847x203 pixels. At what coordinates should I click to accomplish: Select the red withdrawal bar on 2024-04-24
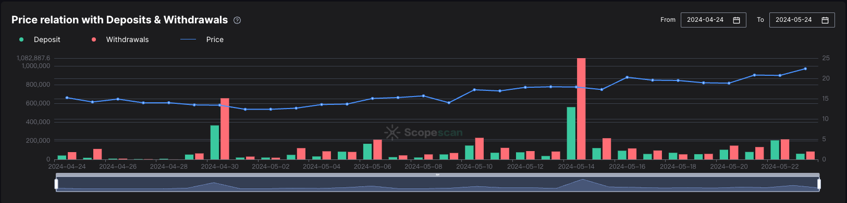tap(72, 156)
